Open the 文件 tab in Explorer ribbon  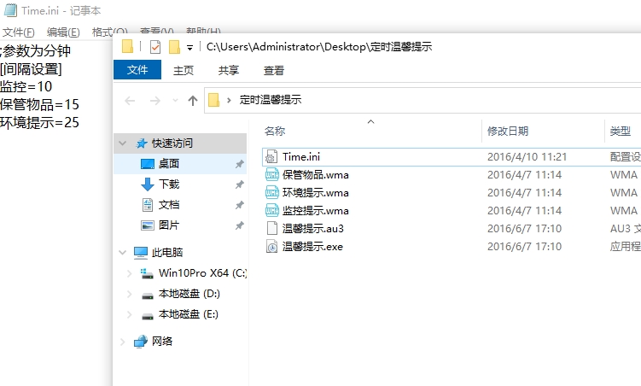tap(137, 71)
